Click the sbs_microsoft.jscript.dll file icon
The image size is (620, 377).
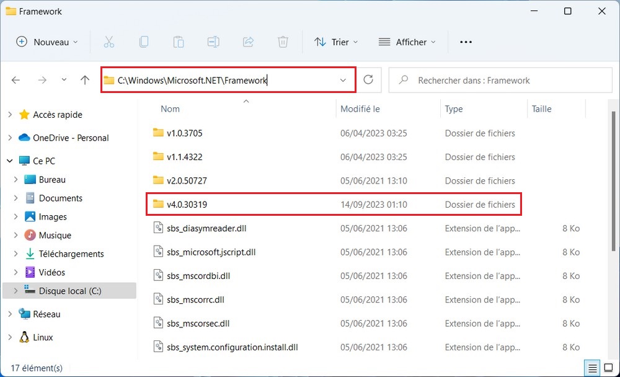158,252
